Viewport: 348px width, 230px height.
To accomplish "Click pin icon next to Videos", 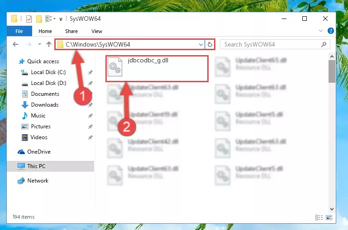I will point(91,137).
